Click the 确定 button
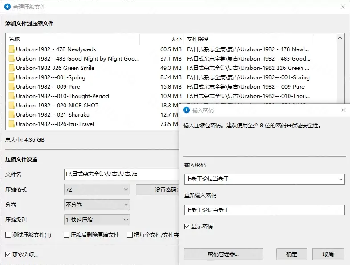Image resolution: width=350 pixels, height=265 pixels. 292,254
